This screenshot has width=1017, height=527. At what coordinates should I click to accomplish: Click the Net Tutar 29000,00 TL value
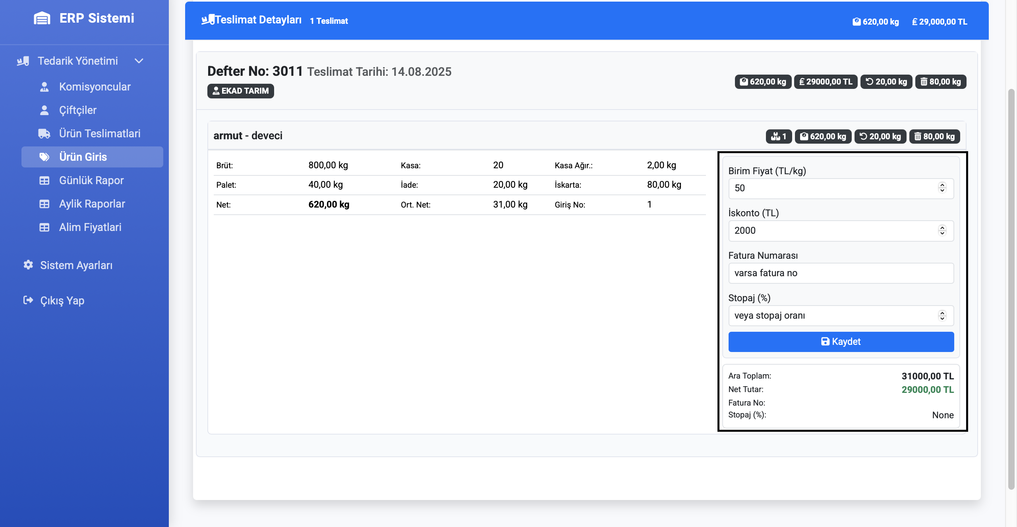[928, 390]
